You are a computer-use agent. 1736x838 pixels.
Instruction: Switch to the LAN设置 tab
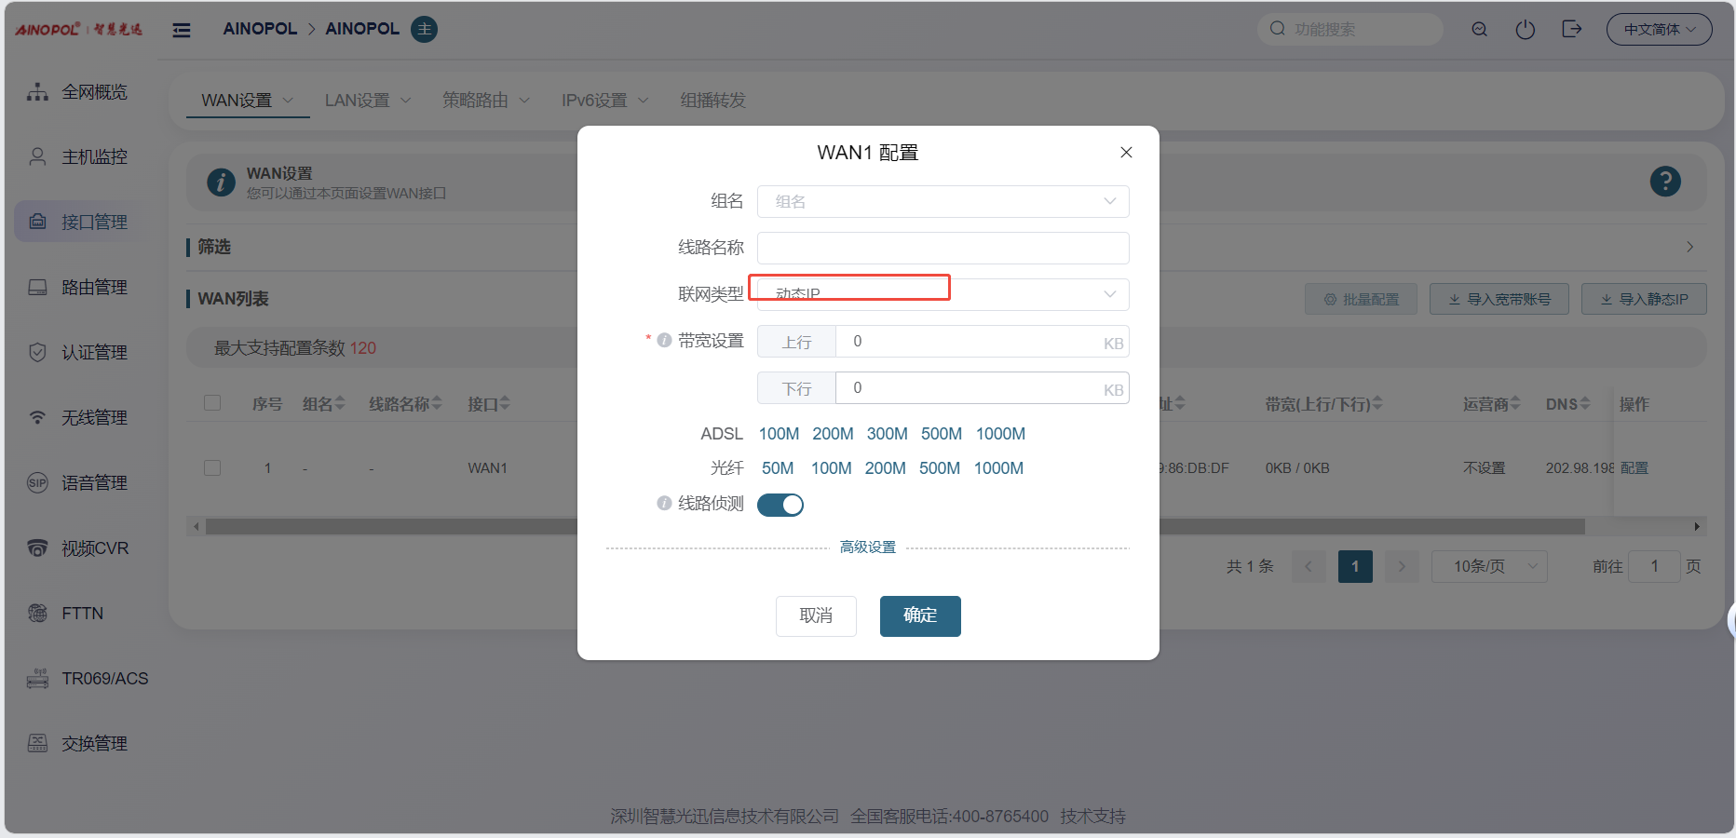click(x=366, y=101)
